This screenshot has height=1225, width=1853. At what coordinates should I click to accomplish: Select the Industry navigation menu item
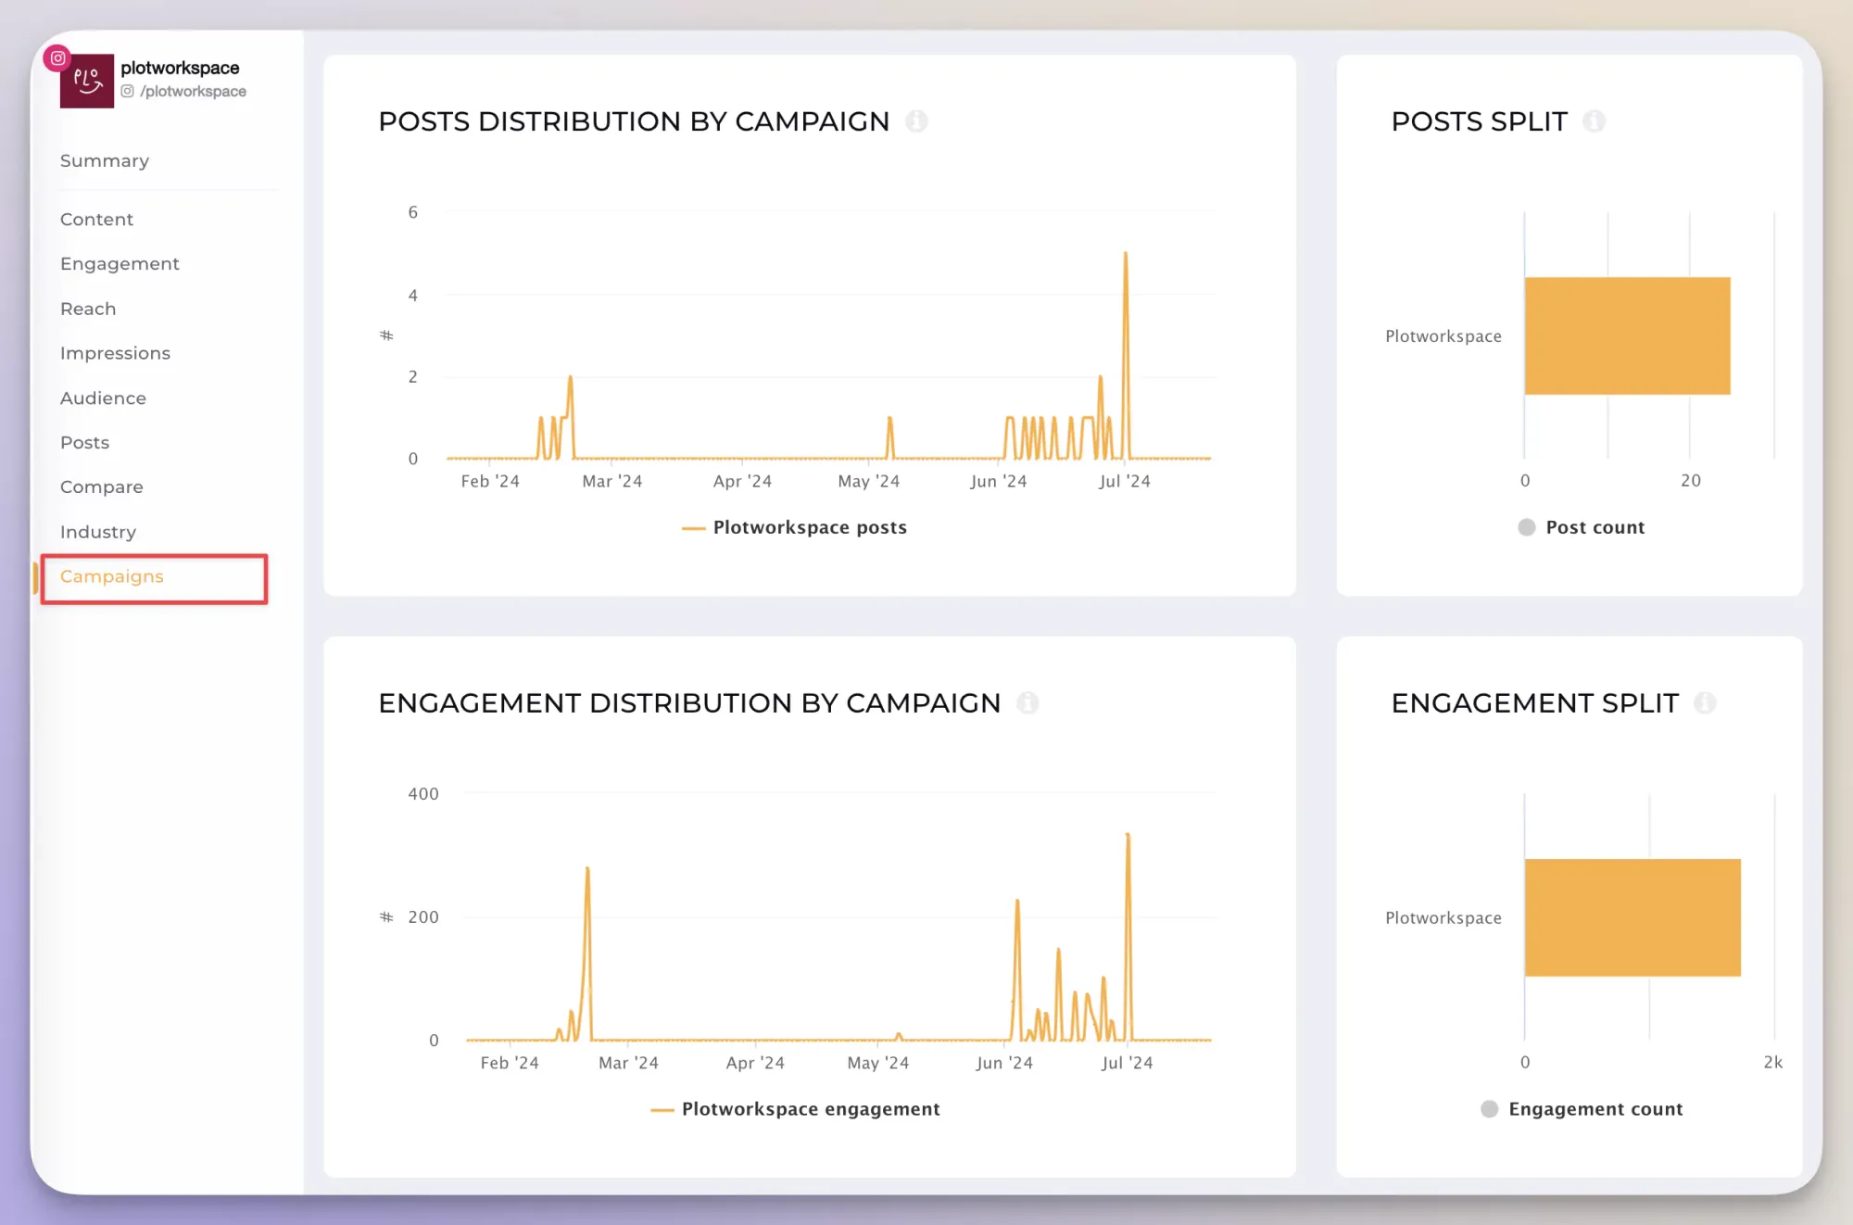[97, 530]
